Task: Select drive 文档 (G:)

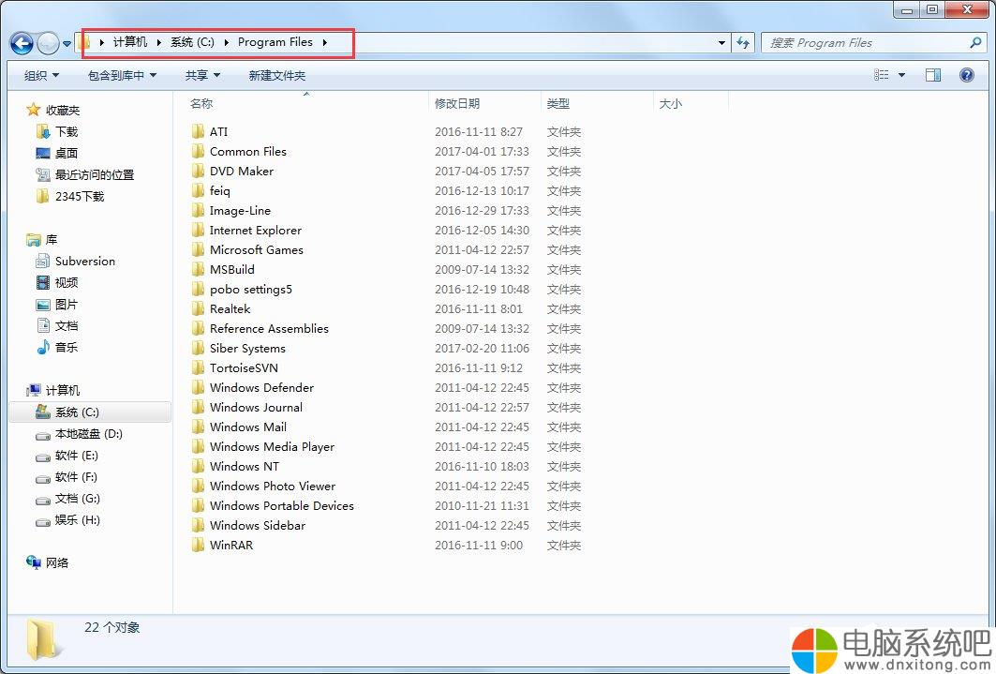Action: click(x=77, y=499)
